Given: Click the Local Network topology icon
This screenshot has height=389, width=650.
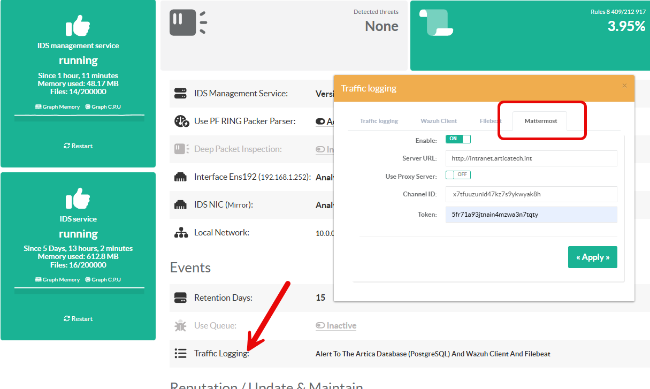Looking at the screenshot, I should [x=181, y=233].
